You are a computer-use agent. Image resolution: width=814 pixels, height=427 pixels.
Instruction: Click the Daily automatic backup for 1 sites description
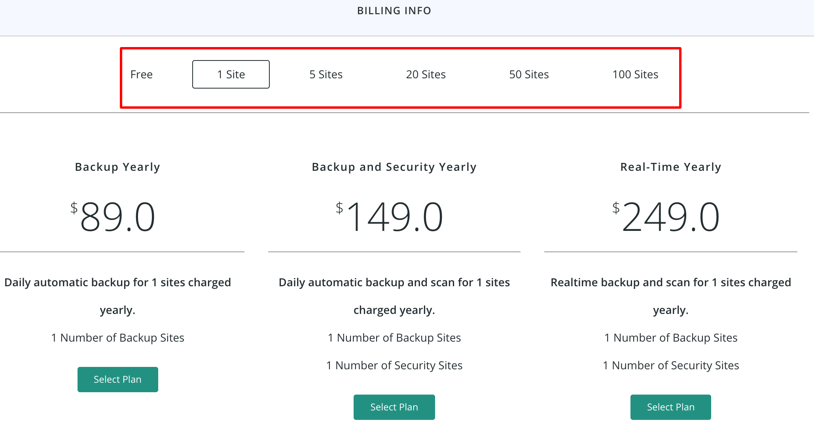pyautogui.click(x=117, y=283)
